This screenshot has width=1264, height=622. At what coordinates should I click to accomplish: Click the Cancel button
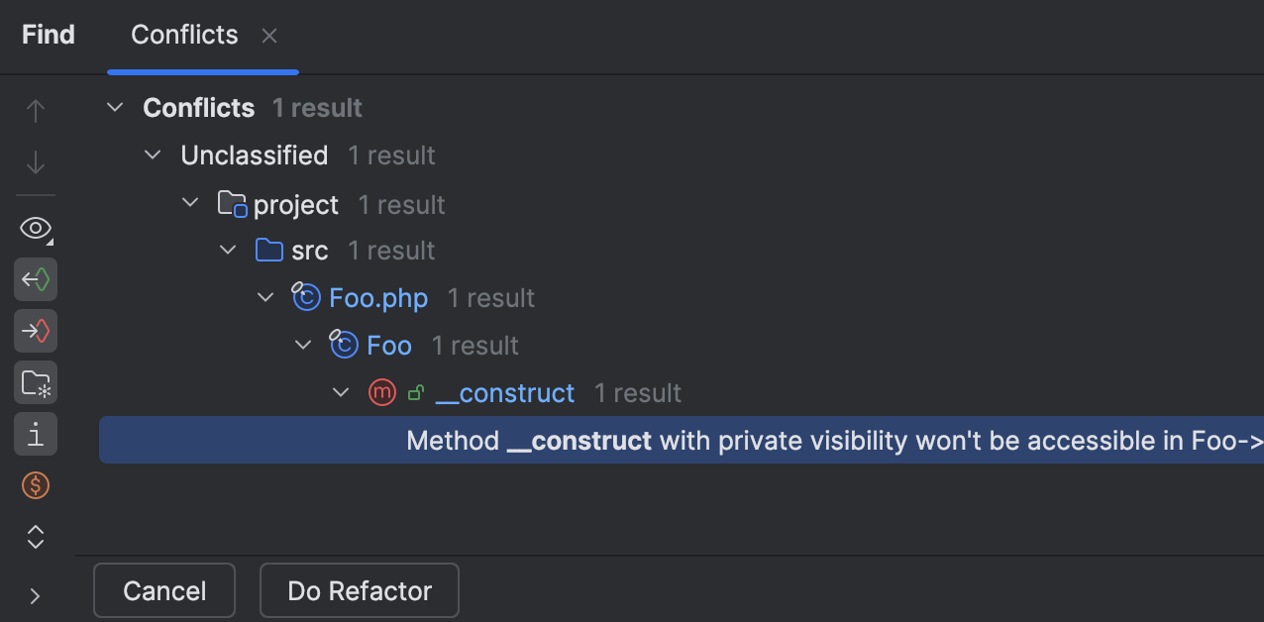click(163, 590)
